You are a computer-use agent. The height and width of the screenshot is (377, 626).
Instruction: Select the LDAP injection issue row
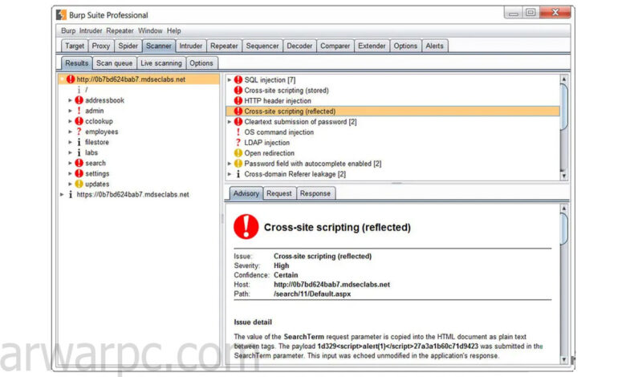tap(392, 143)
